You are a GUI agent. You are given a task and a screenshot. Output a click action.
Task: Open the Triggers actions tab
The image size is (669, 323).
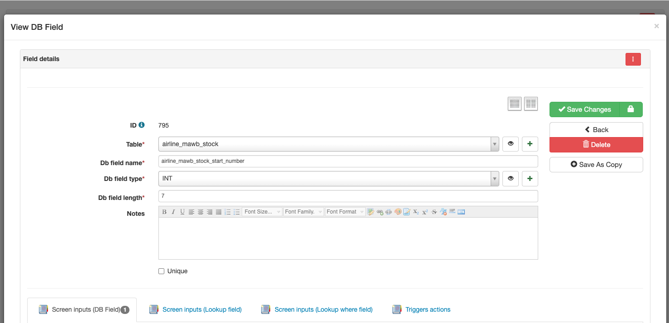click(428, 310)
